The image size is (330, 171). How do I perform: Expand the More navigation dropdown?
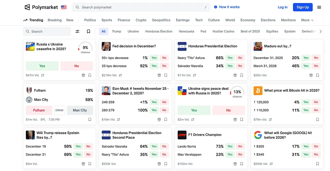pyautogui.click(x=307, y=20)
